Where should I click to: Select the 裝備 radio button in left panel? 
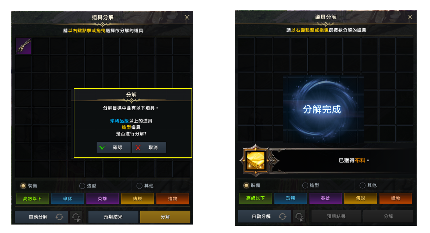coord(23,186)
